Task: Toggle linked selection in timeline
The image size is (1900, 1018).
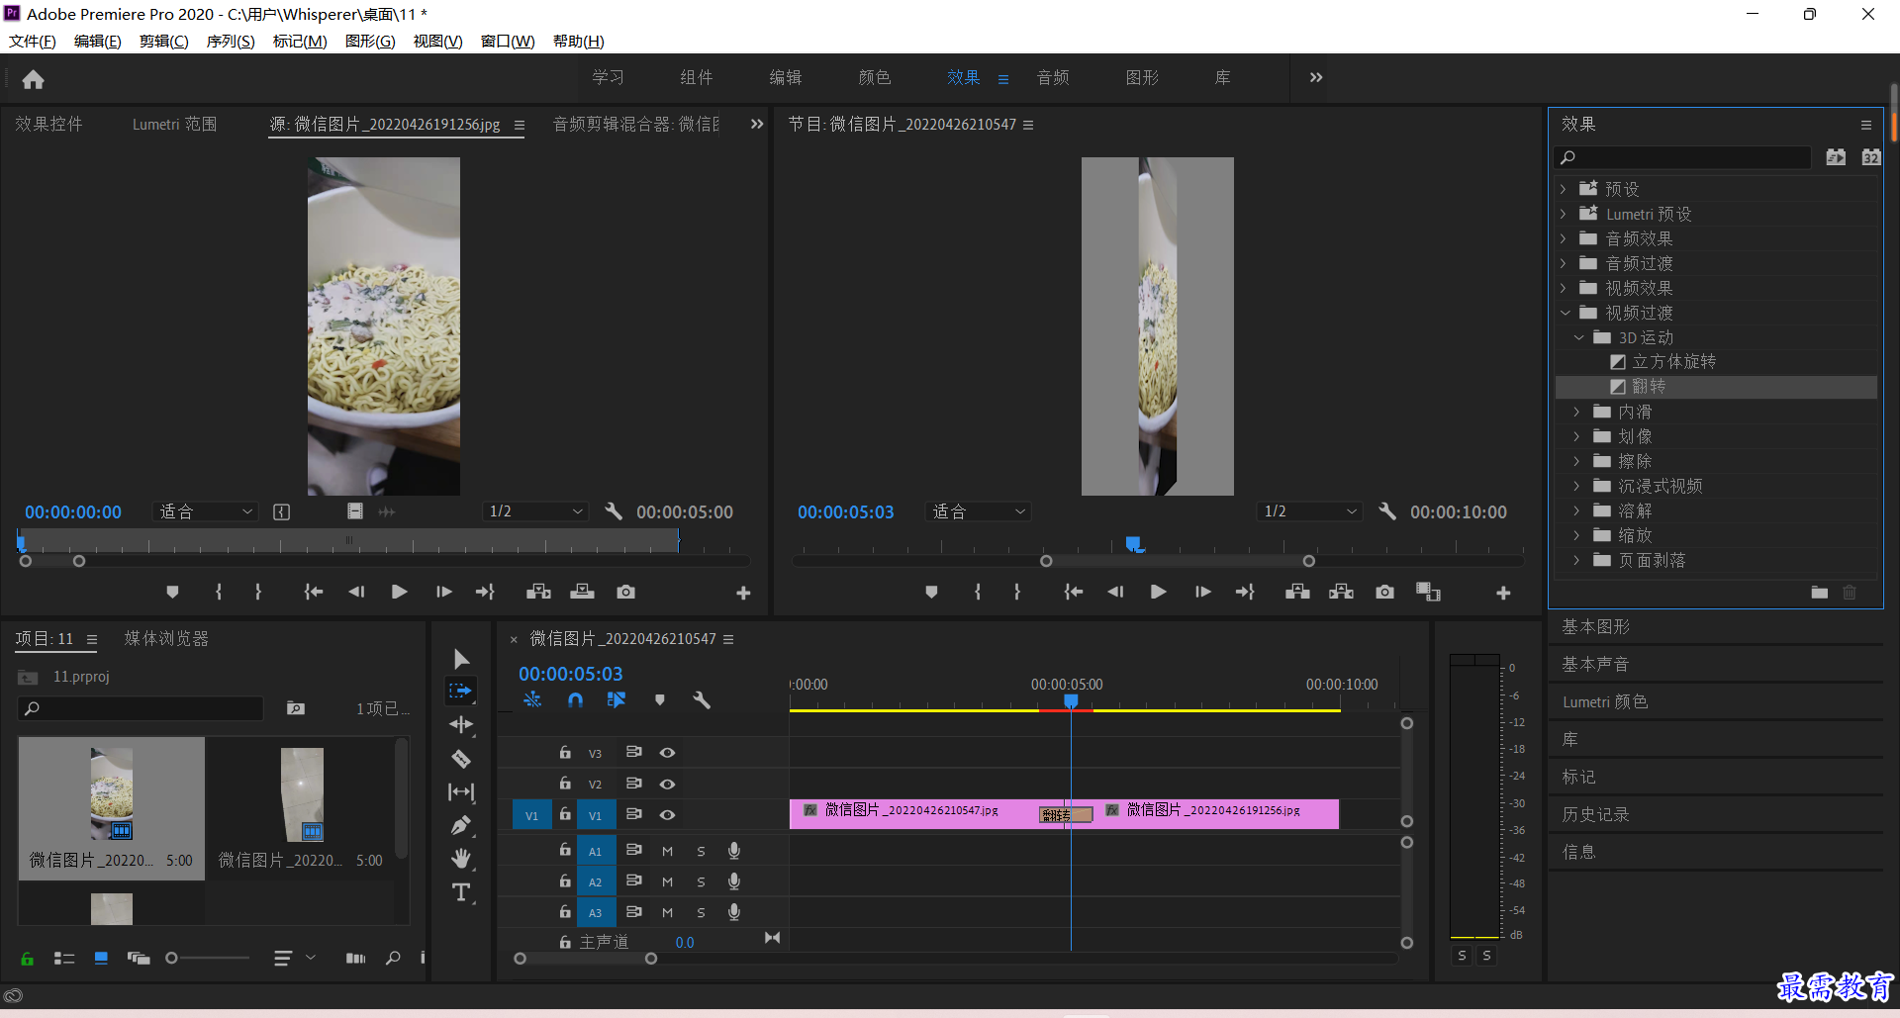Action: point(617,699)
